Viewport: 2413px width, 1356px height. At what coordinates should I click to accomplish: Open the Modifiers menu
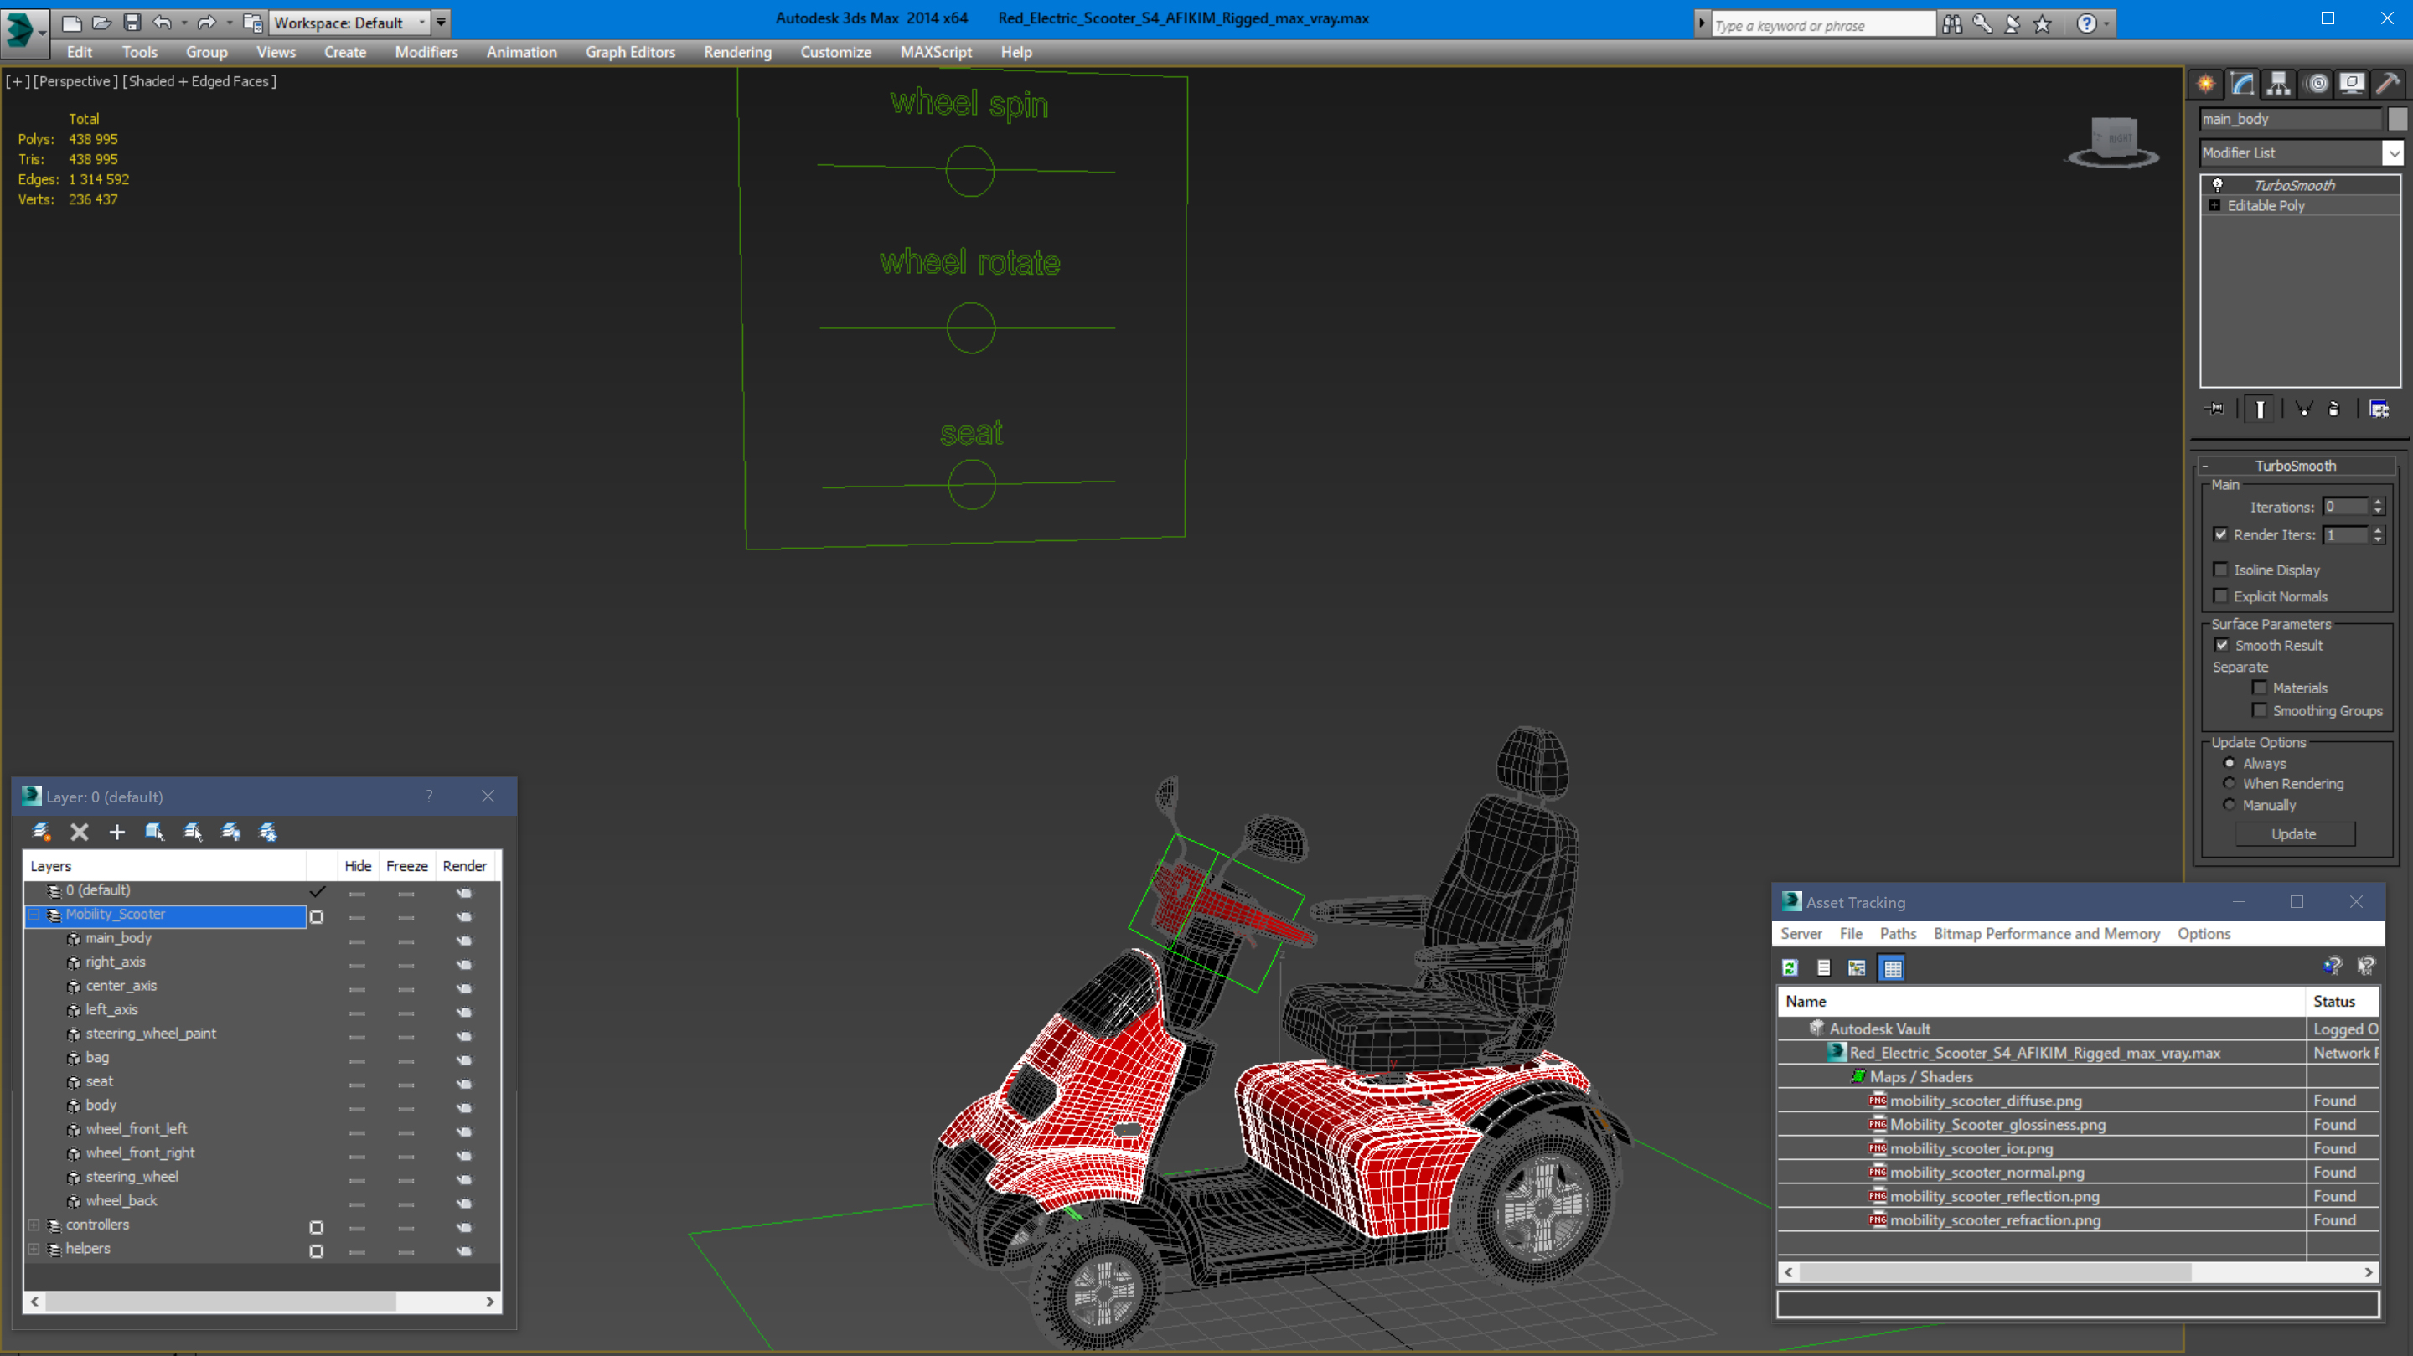click(426, 53)
